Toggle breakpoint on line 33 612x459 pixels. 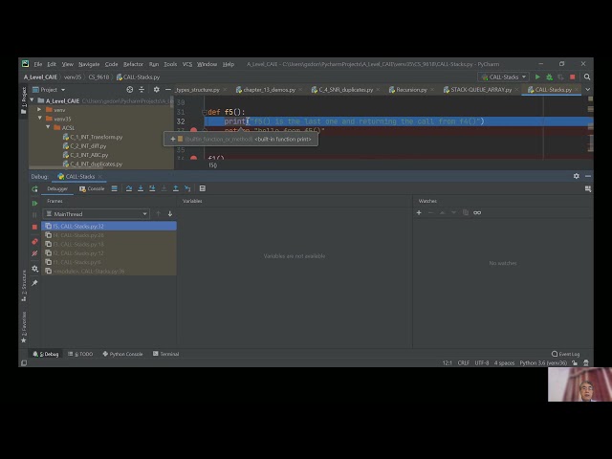point(193,130)
